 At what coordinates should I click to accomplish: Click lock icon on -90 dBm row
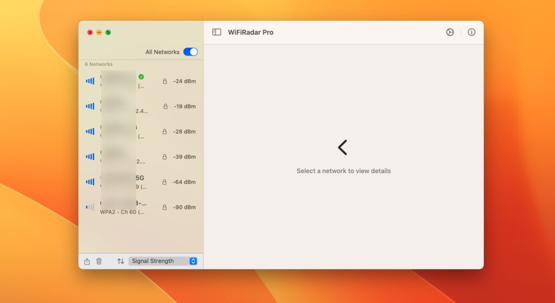click(165, 207)
